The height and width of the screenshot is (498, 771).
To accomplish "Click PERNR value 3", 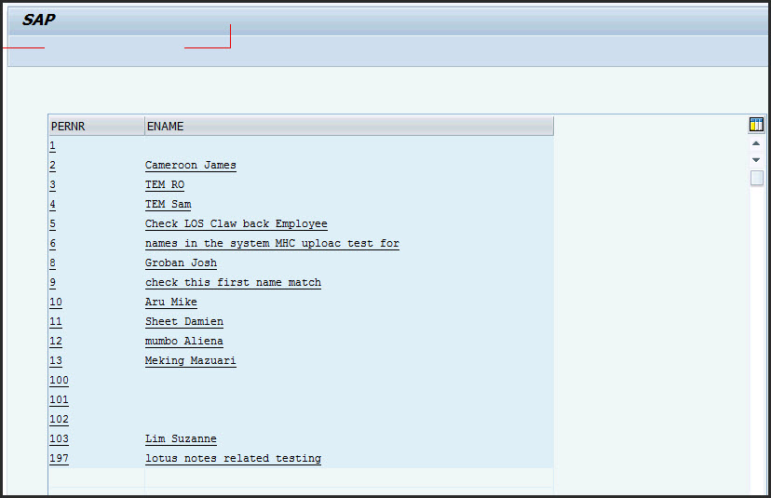I will click(53, 185).
